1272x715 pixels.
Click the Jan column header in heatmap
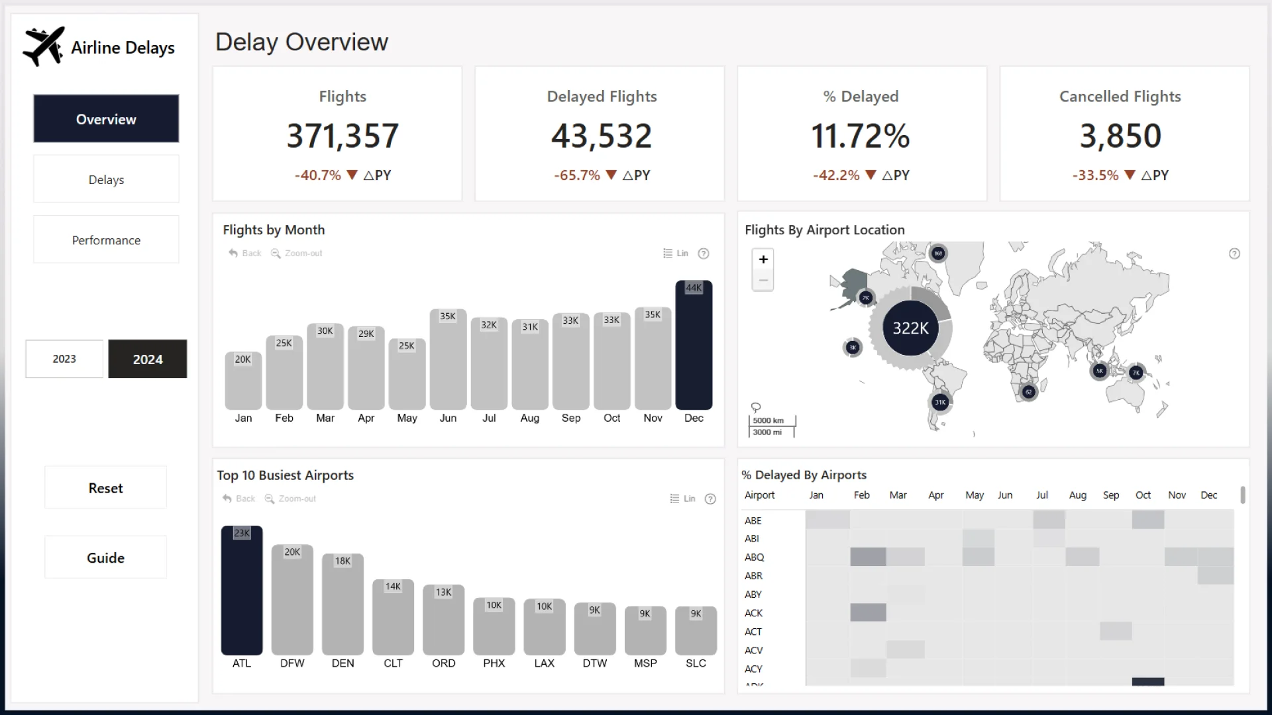point(816,495)
